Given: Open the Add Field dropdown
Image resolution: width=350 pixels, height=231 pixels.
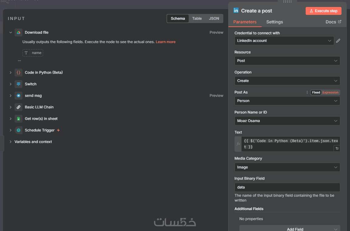Looking at the screenshot, I should (x=290, y=228).
